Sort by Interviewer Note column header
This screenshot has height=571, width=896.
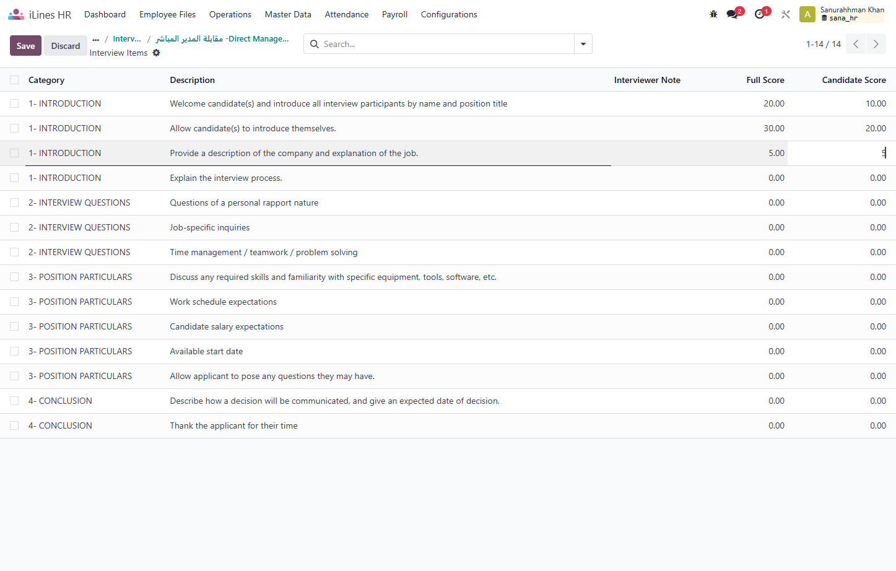647,80
